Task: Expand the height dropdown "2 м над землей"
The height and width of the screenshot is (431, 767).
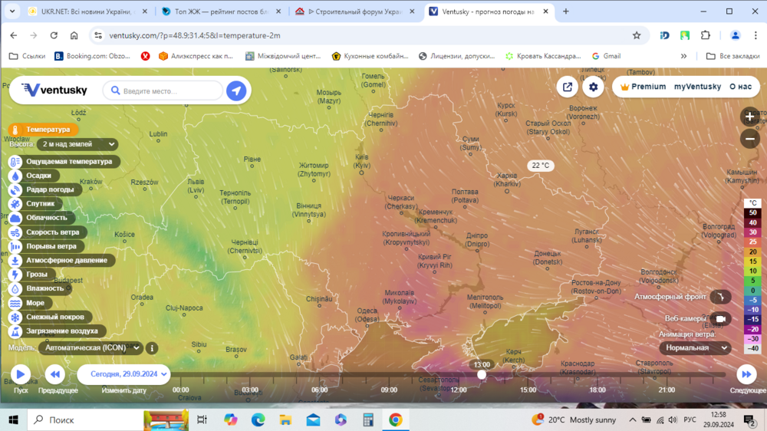Action: [77, 144]
